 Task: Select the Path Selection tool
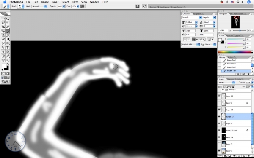click(x=3, y=48)
